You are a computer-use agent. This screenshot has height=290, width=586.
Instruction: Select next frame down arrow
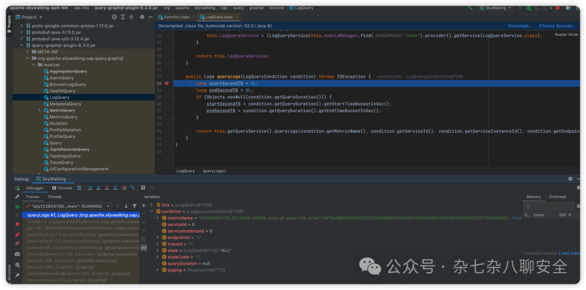click(126, 206)
